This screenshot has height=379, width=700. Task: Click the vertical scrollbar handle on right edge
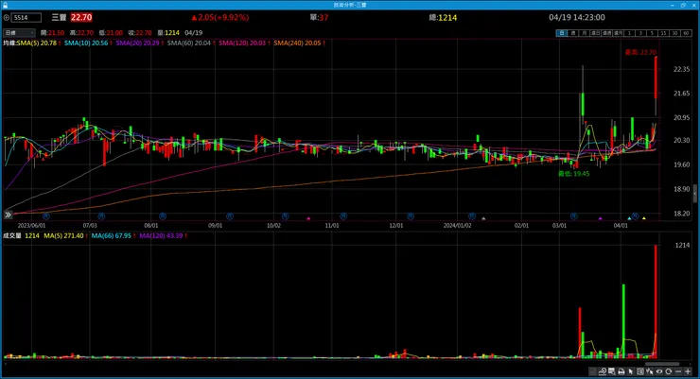(695, 194)
